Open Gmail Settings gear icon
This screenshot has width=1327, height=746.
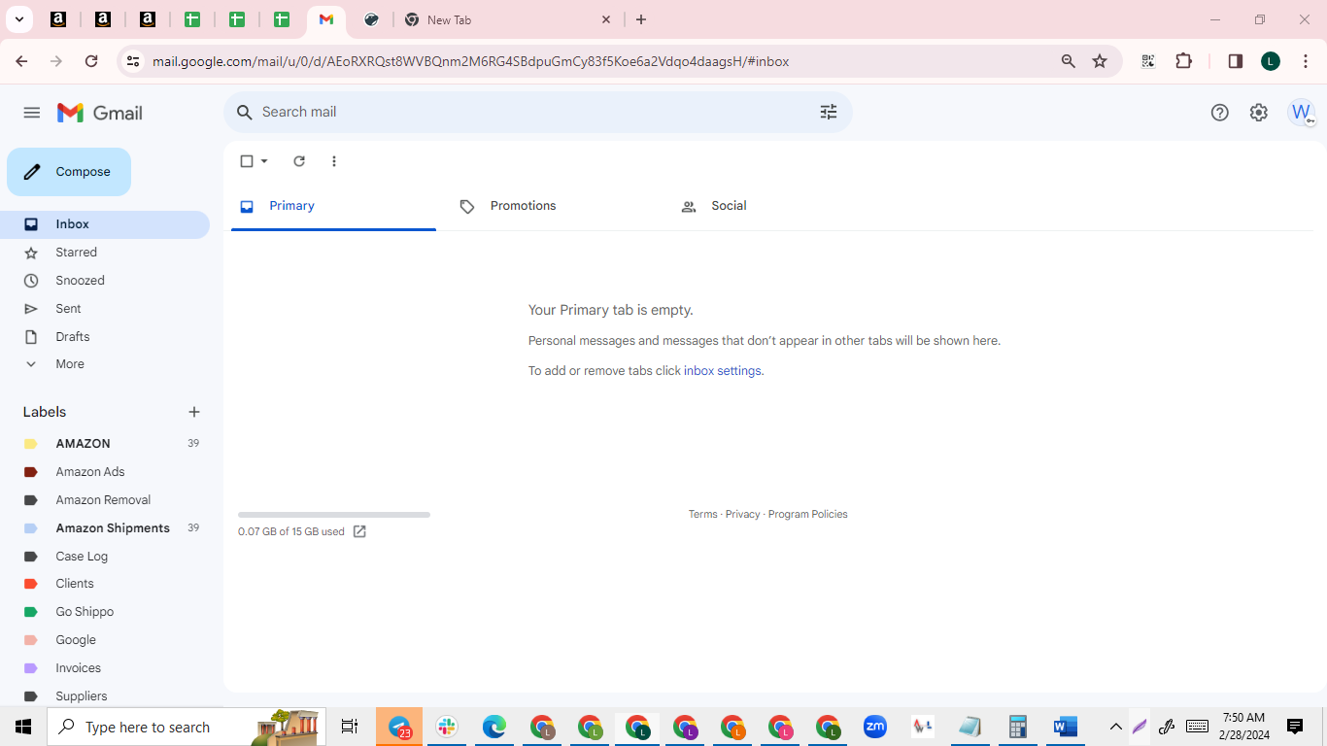pyautogui.click(x=1259, y=113)
